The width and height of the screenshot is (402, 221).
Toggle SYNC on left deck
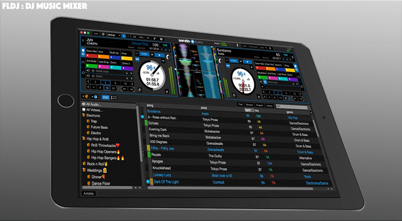(144, 54)
